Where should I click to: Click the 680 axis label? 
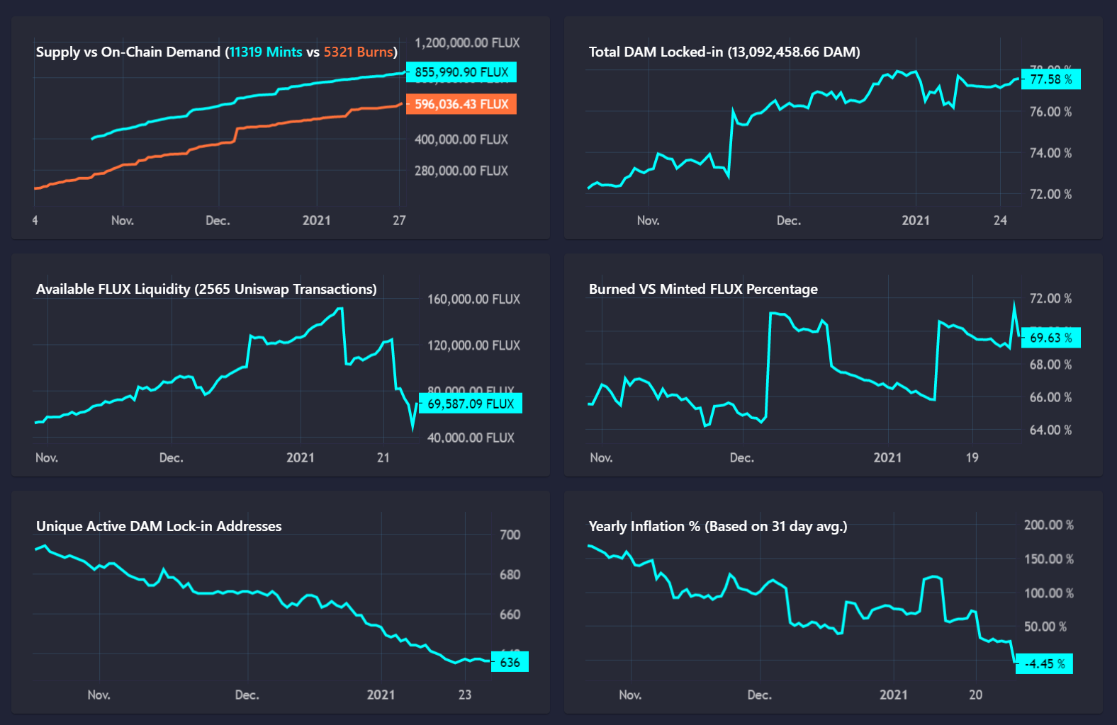510,574
